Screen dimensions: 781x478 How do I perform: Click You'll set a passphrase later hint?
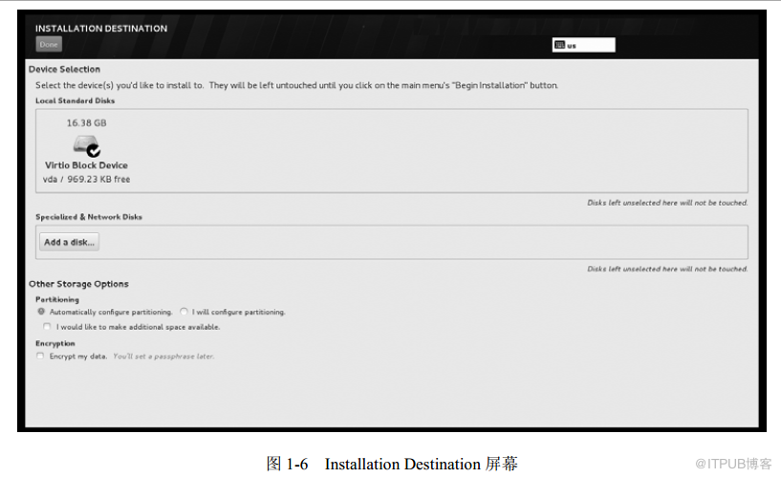[163, 356]
